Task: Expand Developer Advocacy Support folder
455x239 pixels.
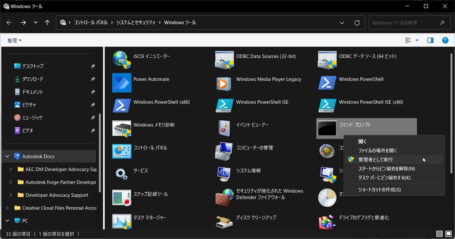Action: [11, 195]
